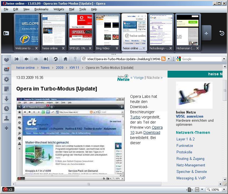Open Widgets gear panel
Image resolution: width=228 pixels, height=194 pixels.
click(7, 79)
